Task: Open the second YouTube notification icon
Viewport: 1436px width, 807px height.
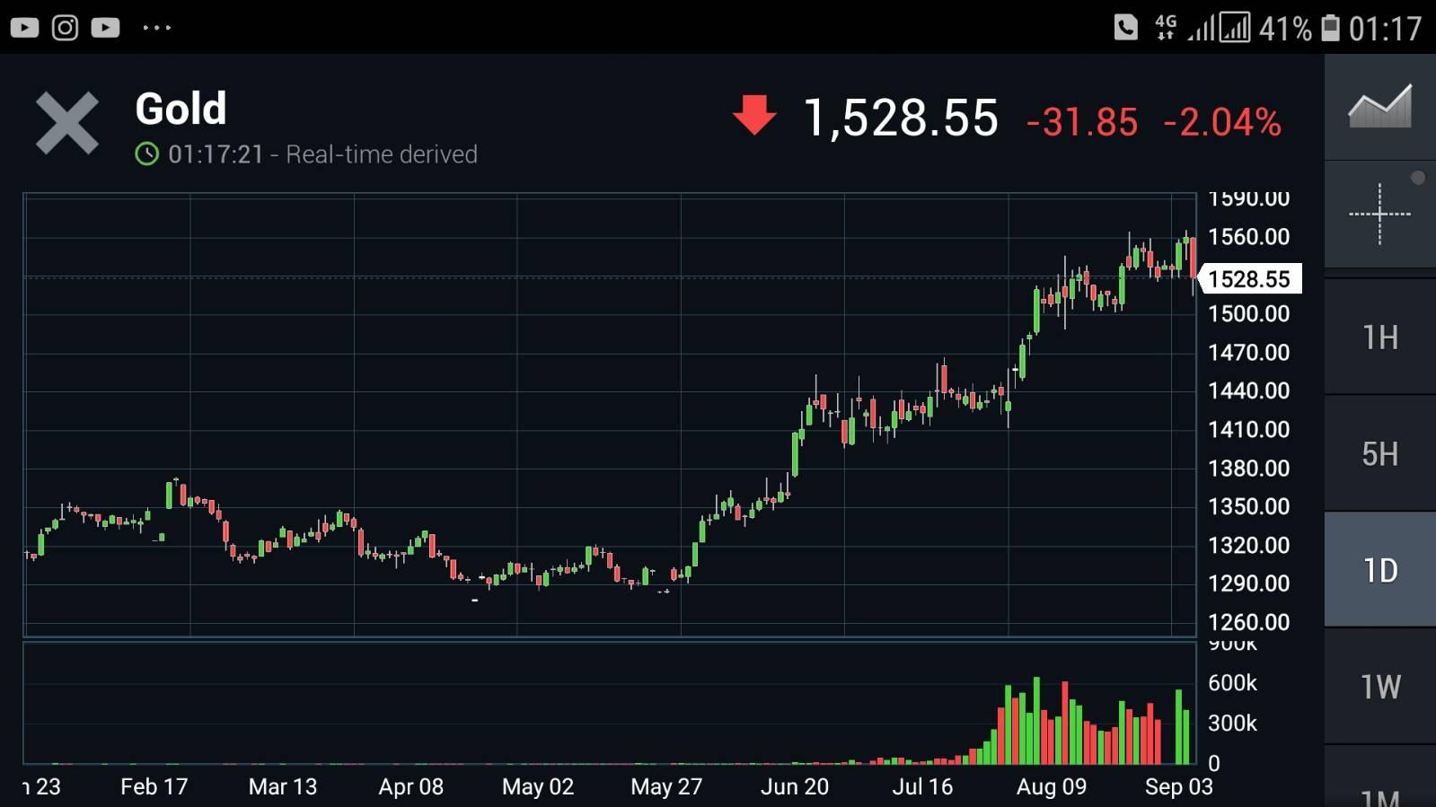Action: click(105, 28)
